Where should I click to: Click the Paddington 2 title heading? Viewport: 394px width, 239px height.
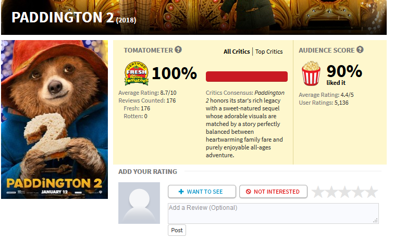(74, 18)
